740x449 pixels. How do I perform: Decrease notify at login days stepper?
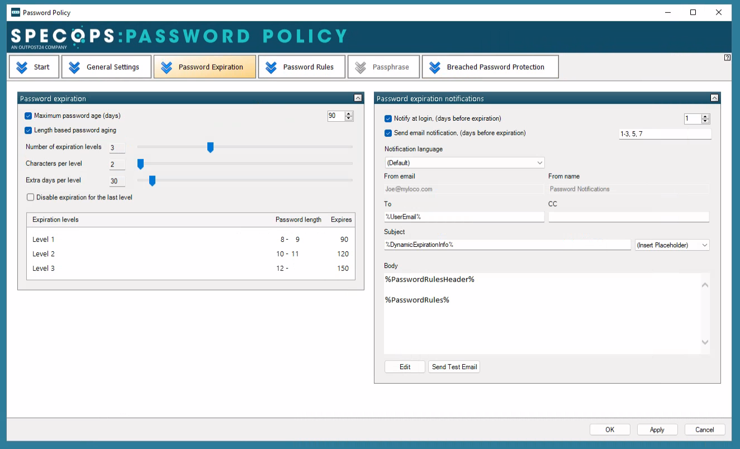tap(705, 121)
